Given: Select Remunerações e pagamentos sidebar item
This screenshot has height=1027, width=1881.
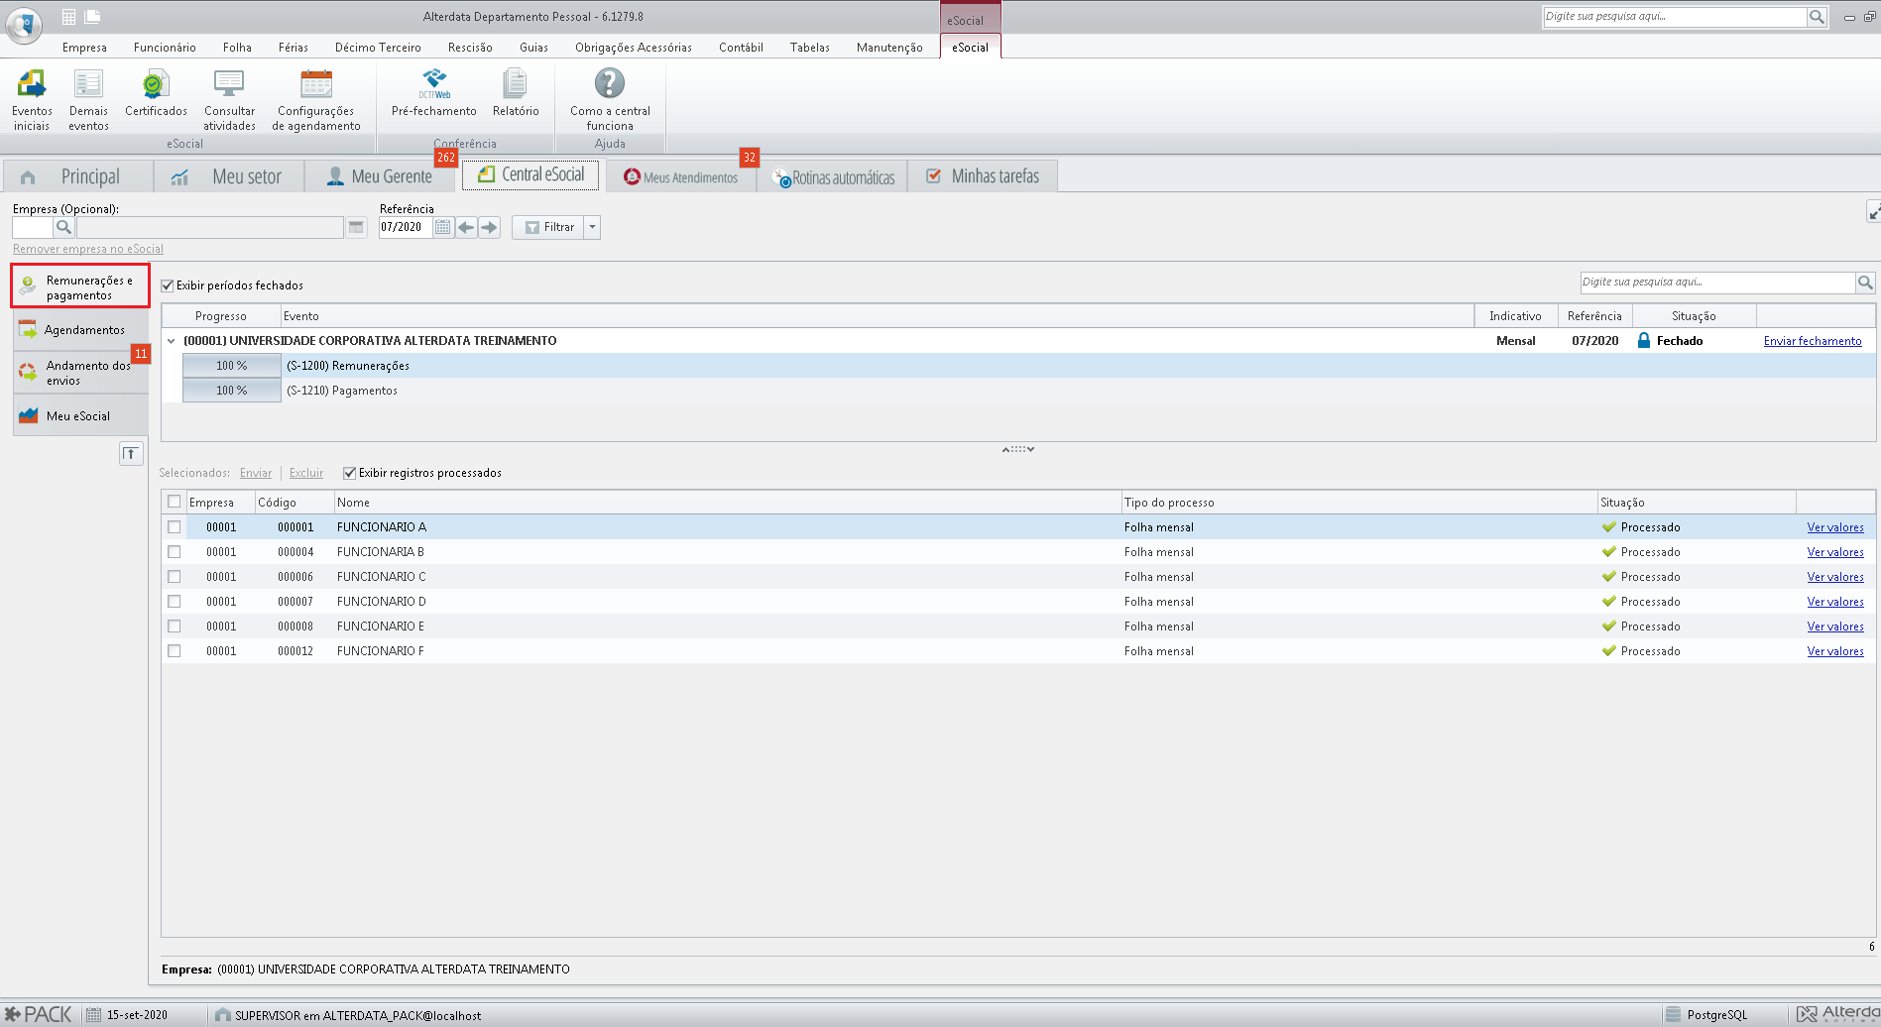Looking at the screenshot, I should pyautogui.click(x=80, y=285).
